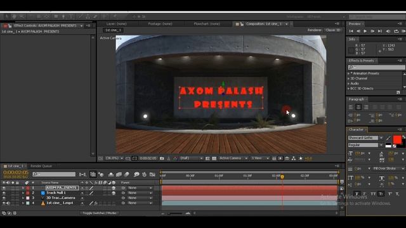
Task: Click the VLC icon of 1st cine_1.mp4
Action: (43, 203)
